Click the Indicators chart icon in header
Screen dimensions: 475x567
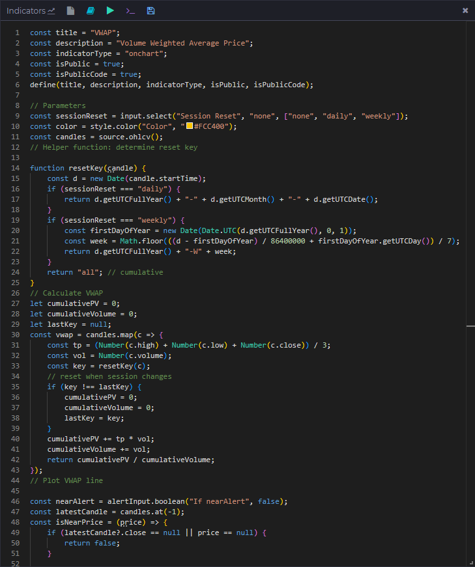tap(51, 11)
